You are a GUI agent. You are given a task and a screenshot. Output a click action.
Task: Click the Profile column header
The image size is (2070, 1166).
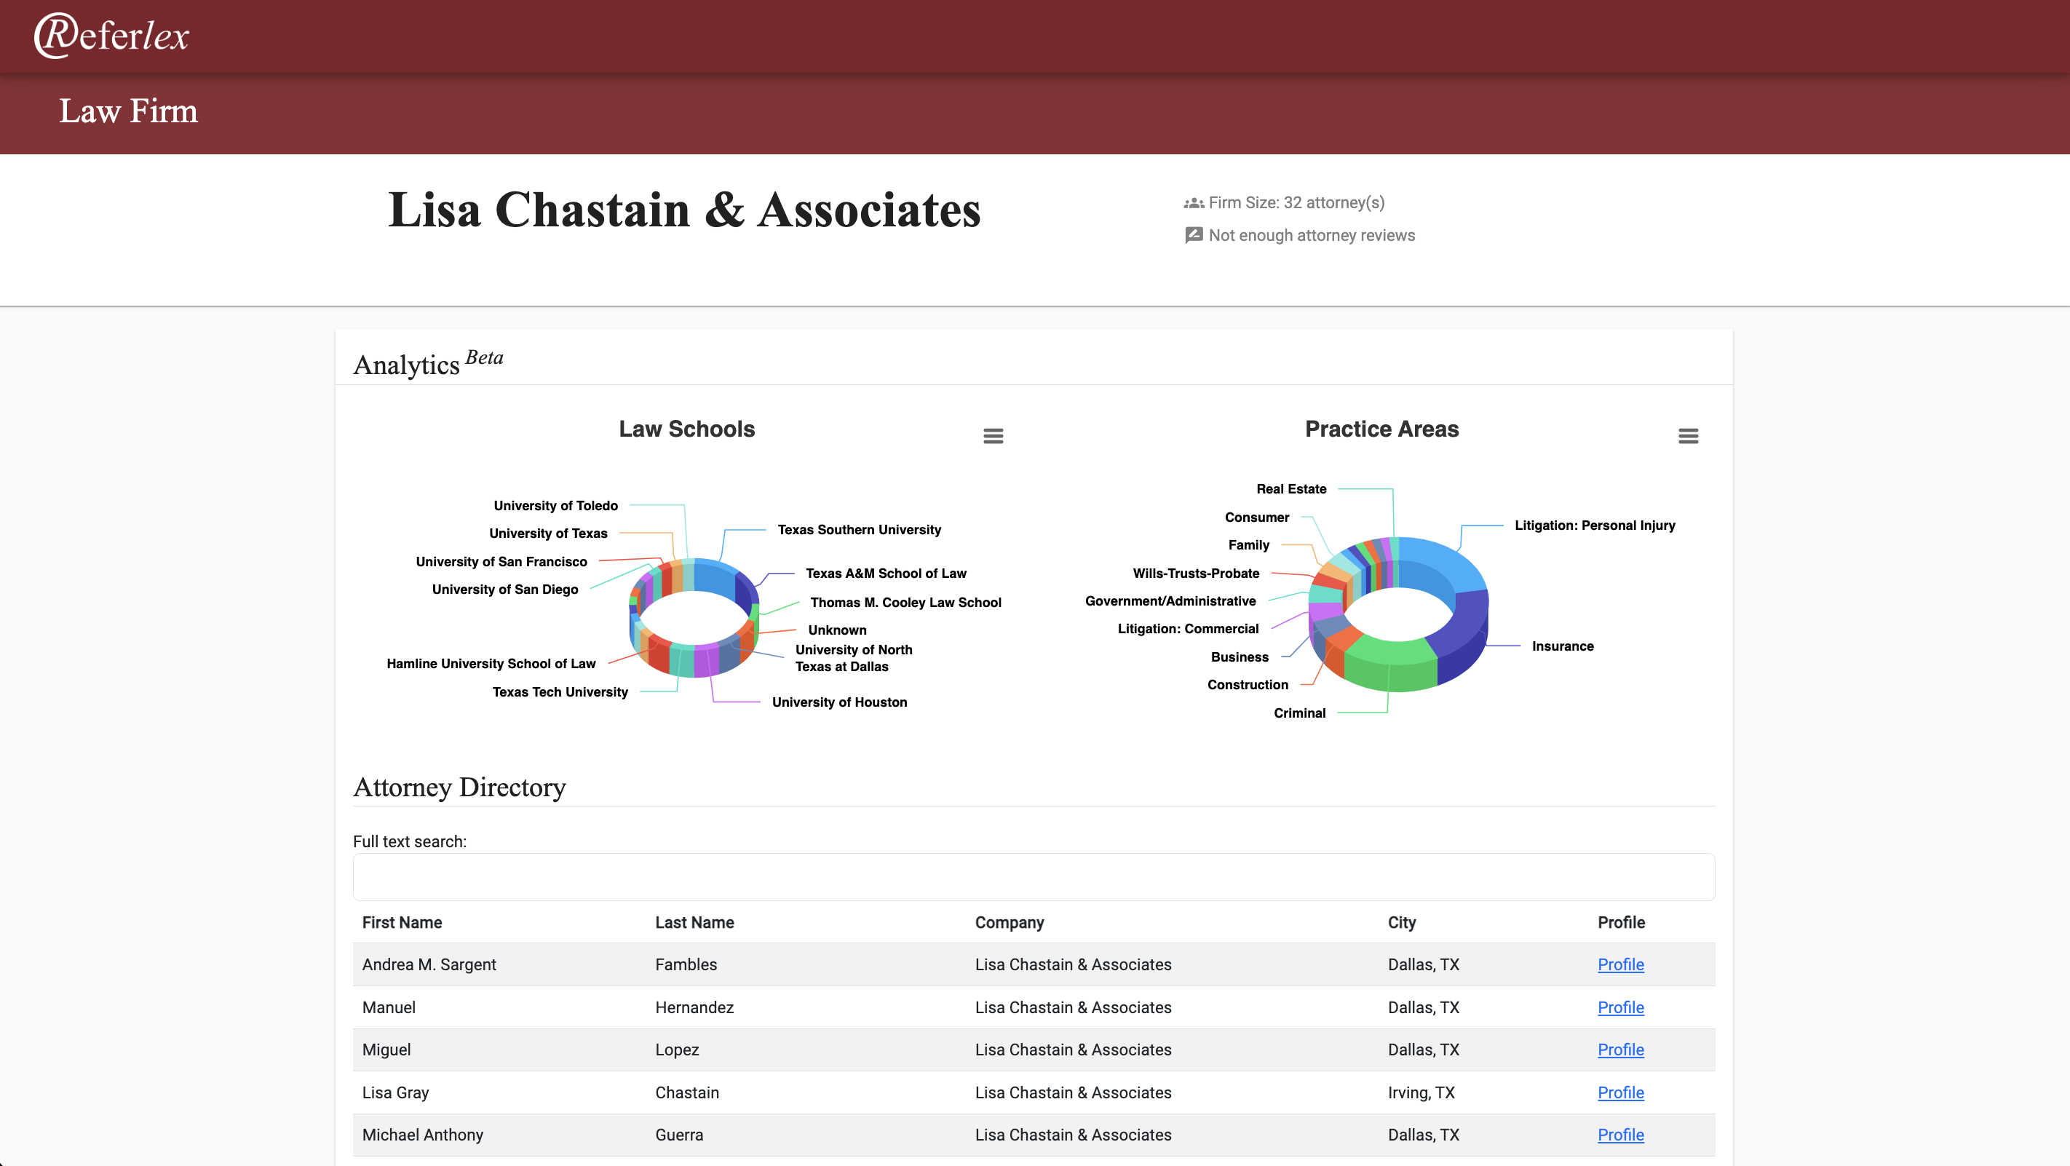(x=1621, y=922)
